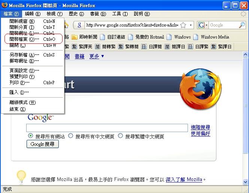Select 預覽列印 (V) menu entry

(33, 76)
